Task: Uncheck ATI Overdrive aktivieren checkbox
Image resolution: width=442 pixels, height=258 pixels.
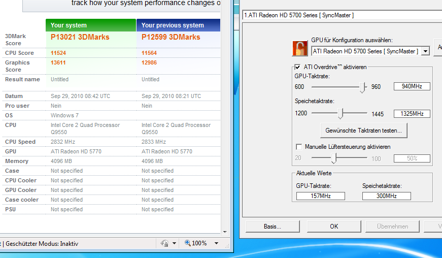Action: [x=297, y=67]
